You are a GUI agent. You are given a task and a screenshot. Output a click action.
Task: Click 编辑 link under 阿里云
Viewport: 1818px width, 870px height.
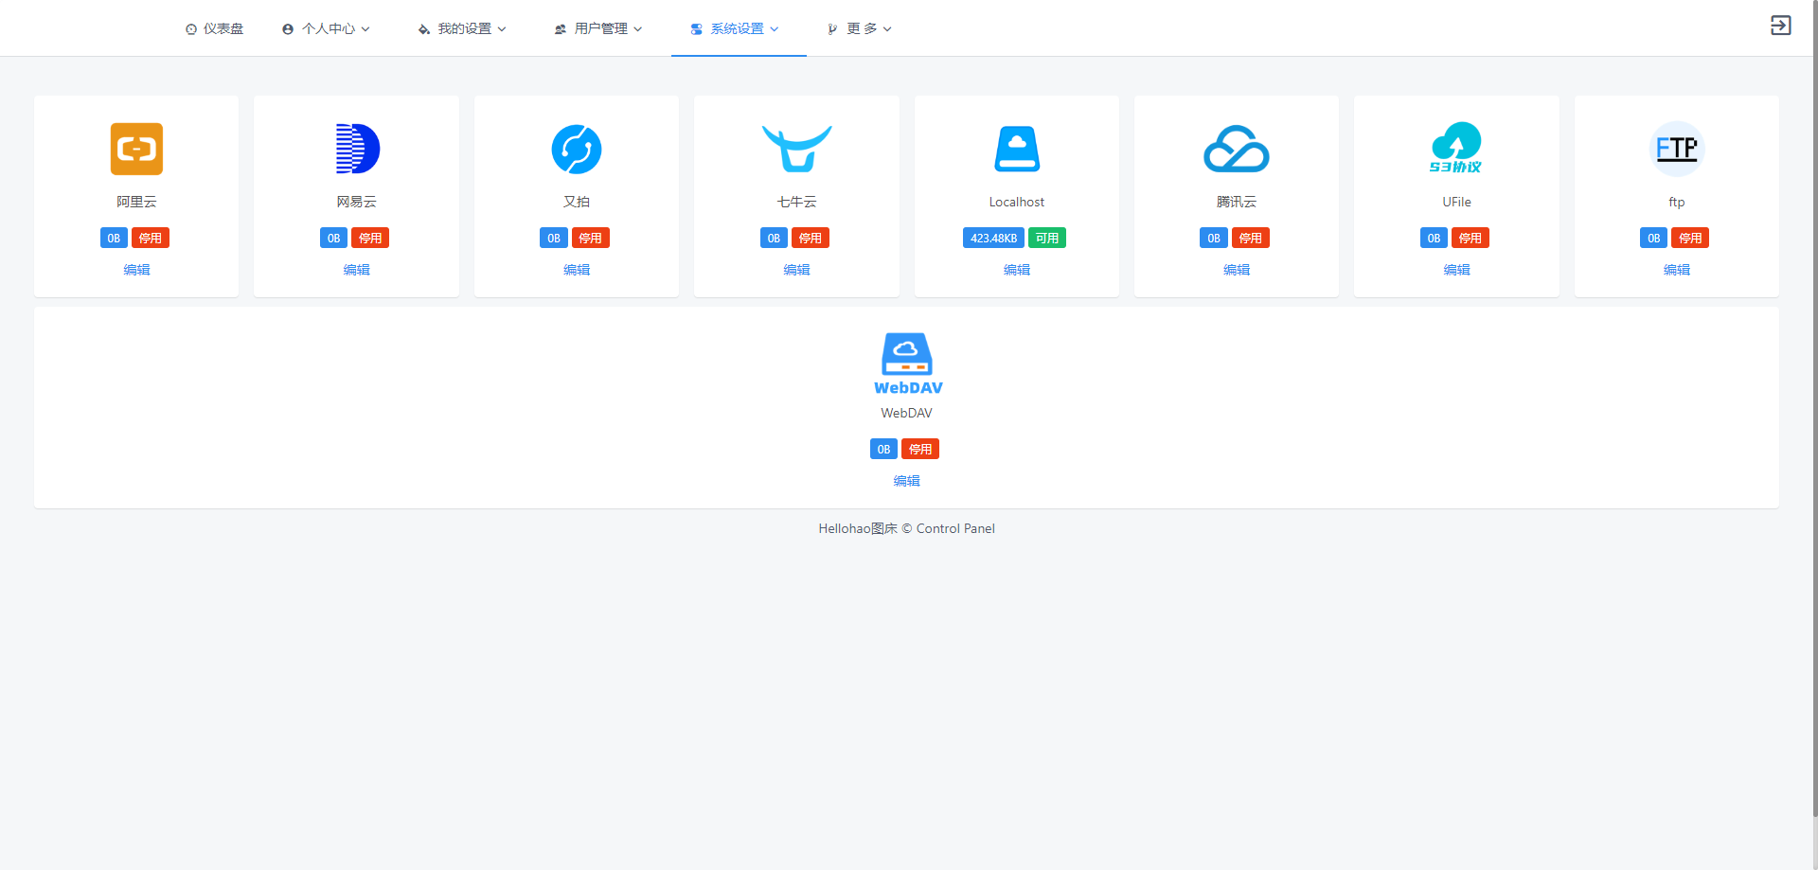click(x=136, y=270)
